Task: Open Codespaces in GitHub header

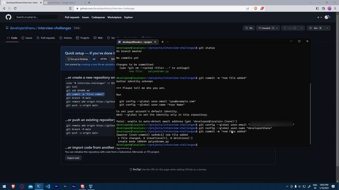Action: (98, 17)
